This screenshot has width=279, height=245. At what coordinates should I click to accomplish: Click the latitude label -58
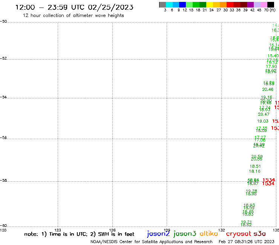click(3, 181)
